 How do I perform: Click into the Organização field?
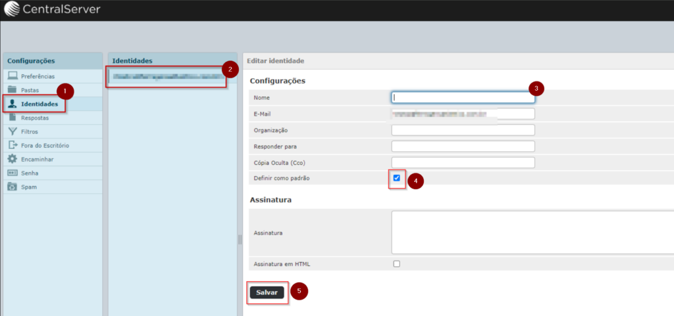pyautogui.click(x=463, y=130)
